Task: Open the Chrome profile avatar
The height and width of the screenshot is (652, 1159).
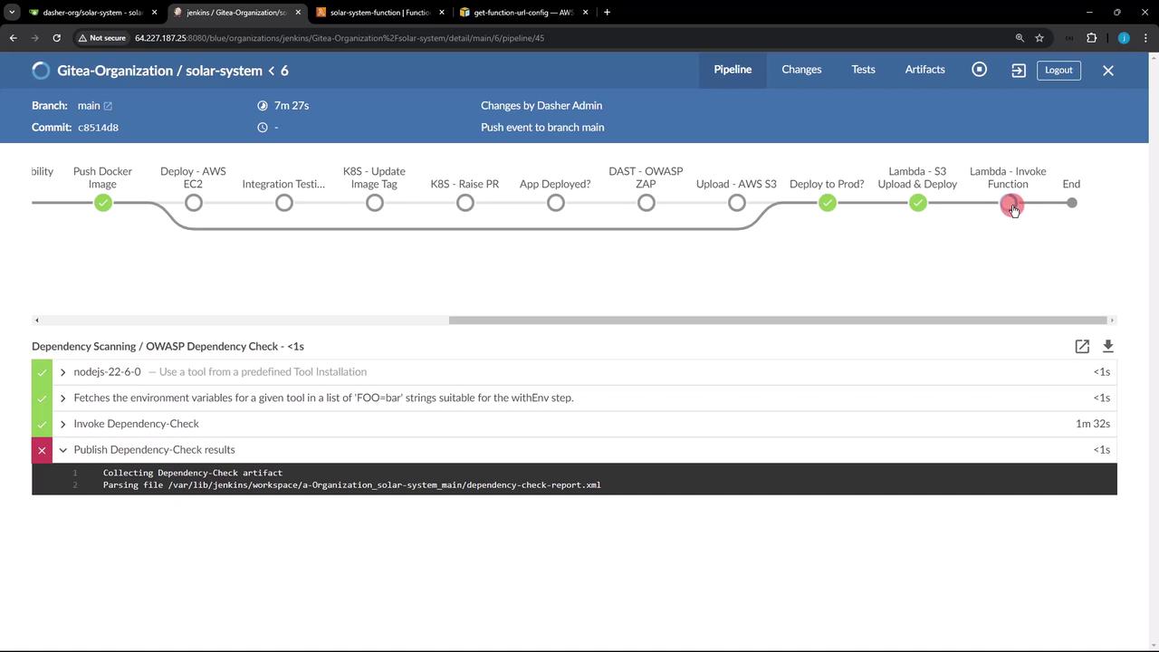Action: click(1124, 38)
